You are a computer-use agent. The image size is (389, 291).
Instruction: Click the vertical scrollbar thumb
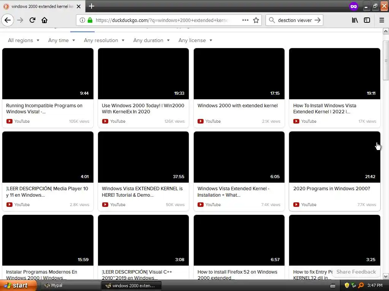point(386,60)
